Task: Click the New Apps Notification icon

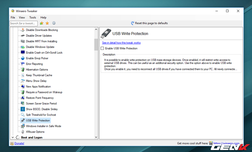Action: click(23, 86)
